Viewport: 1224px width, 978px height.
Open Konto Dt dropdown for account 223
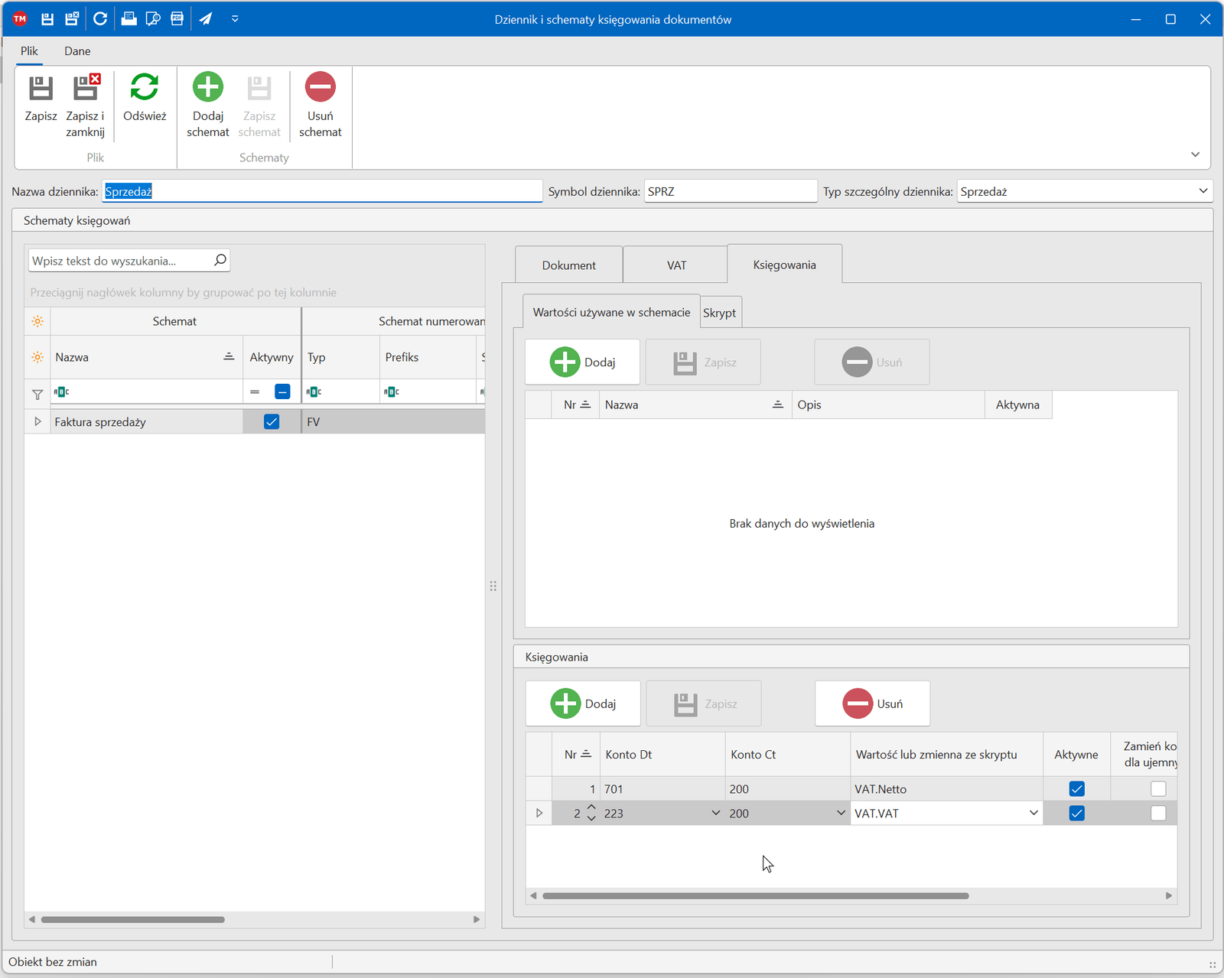click(715, 813)
